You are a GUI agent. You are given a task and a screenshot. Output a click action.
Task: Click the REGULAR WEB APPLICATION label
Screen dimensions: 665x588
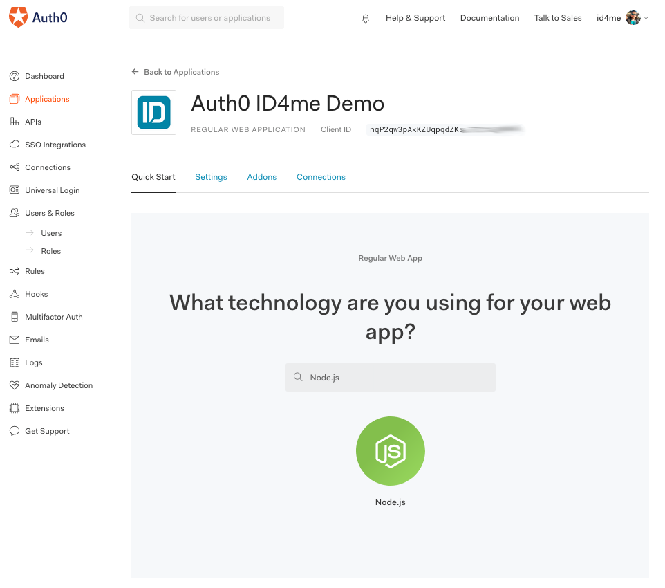[x=248, y=129]
